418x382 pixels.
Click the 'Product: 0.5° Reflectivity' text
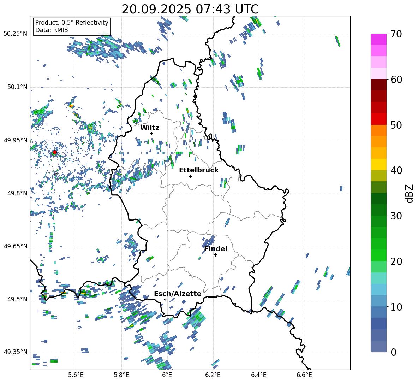click(x=72, y=22)
